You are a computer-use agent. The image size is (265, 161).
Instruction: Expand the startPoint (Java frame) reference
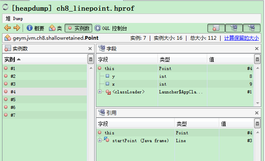pos(100,140)
